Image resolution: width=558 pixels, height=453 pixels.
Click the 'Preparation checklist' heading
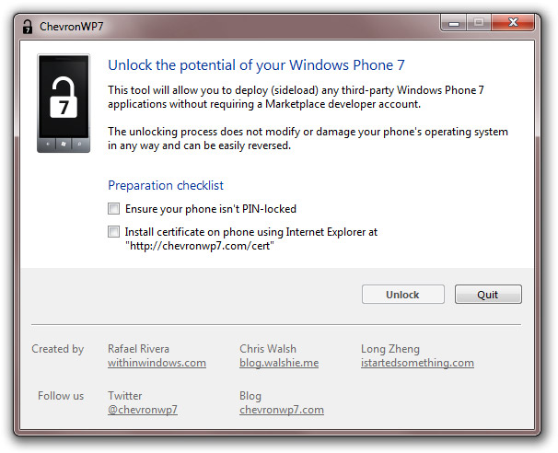pyautogui.click(x=166, y=185)
